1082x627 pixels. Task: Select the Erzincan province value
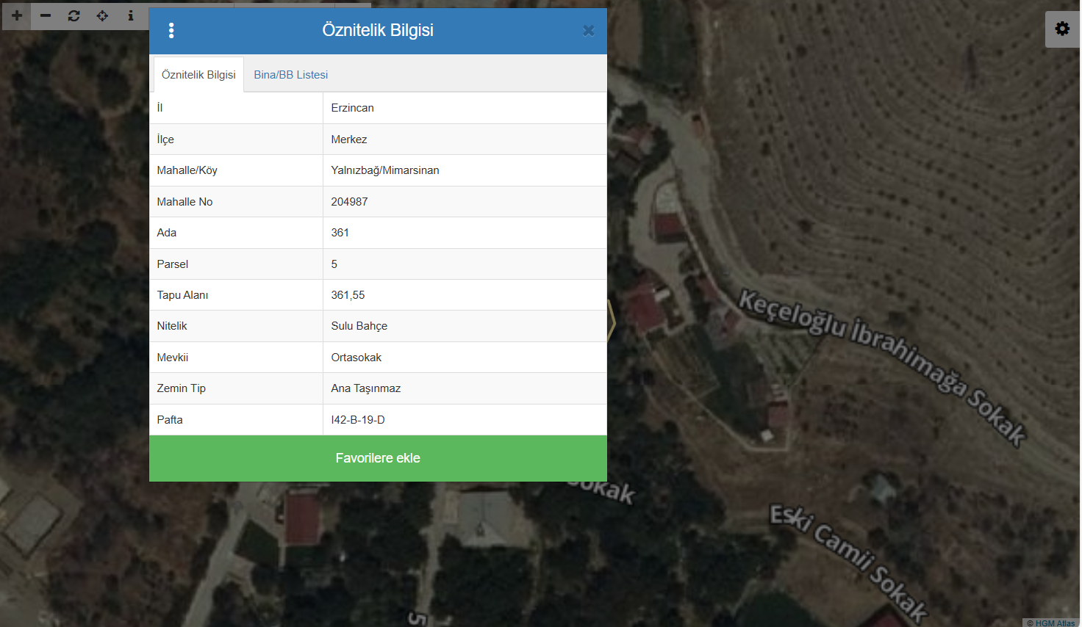tap(353, 108)
